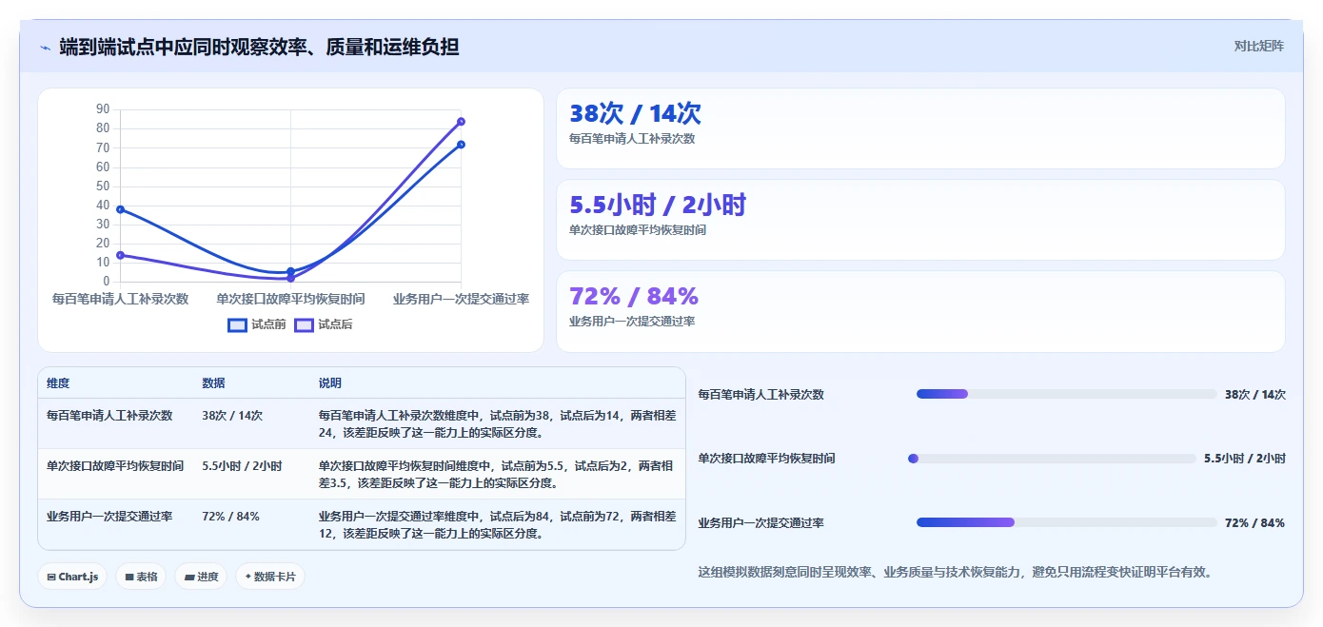Click the 每百笔申请人工补录次数 progress bar

(1066, 394)
